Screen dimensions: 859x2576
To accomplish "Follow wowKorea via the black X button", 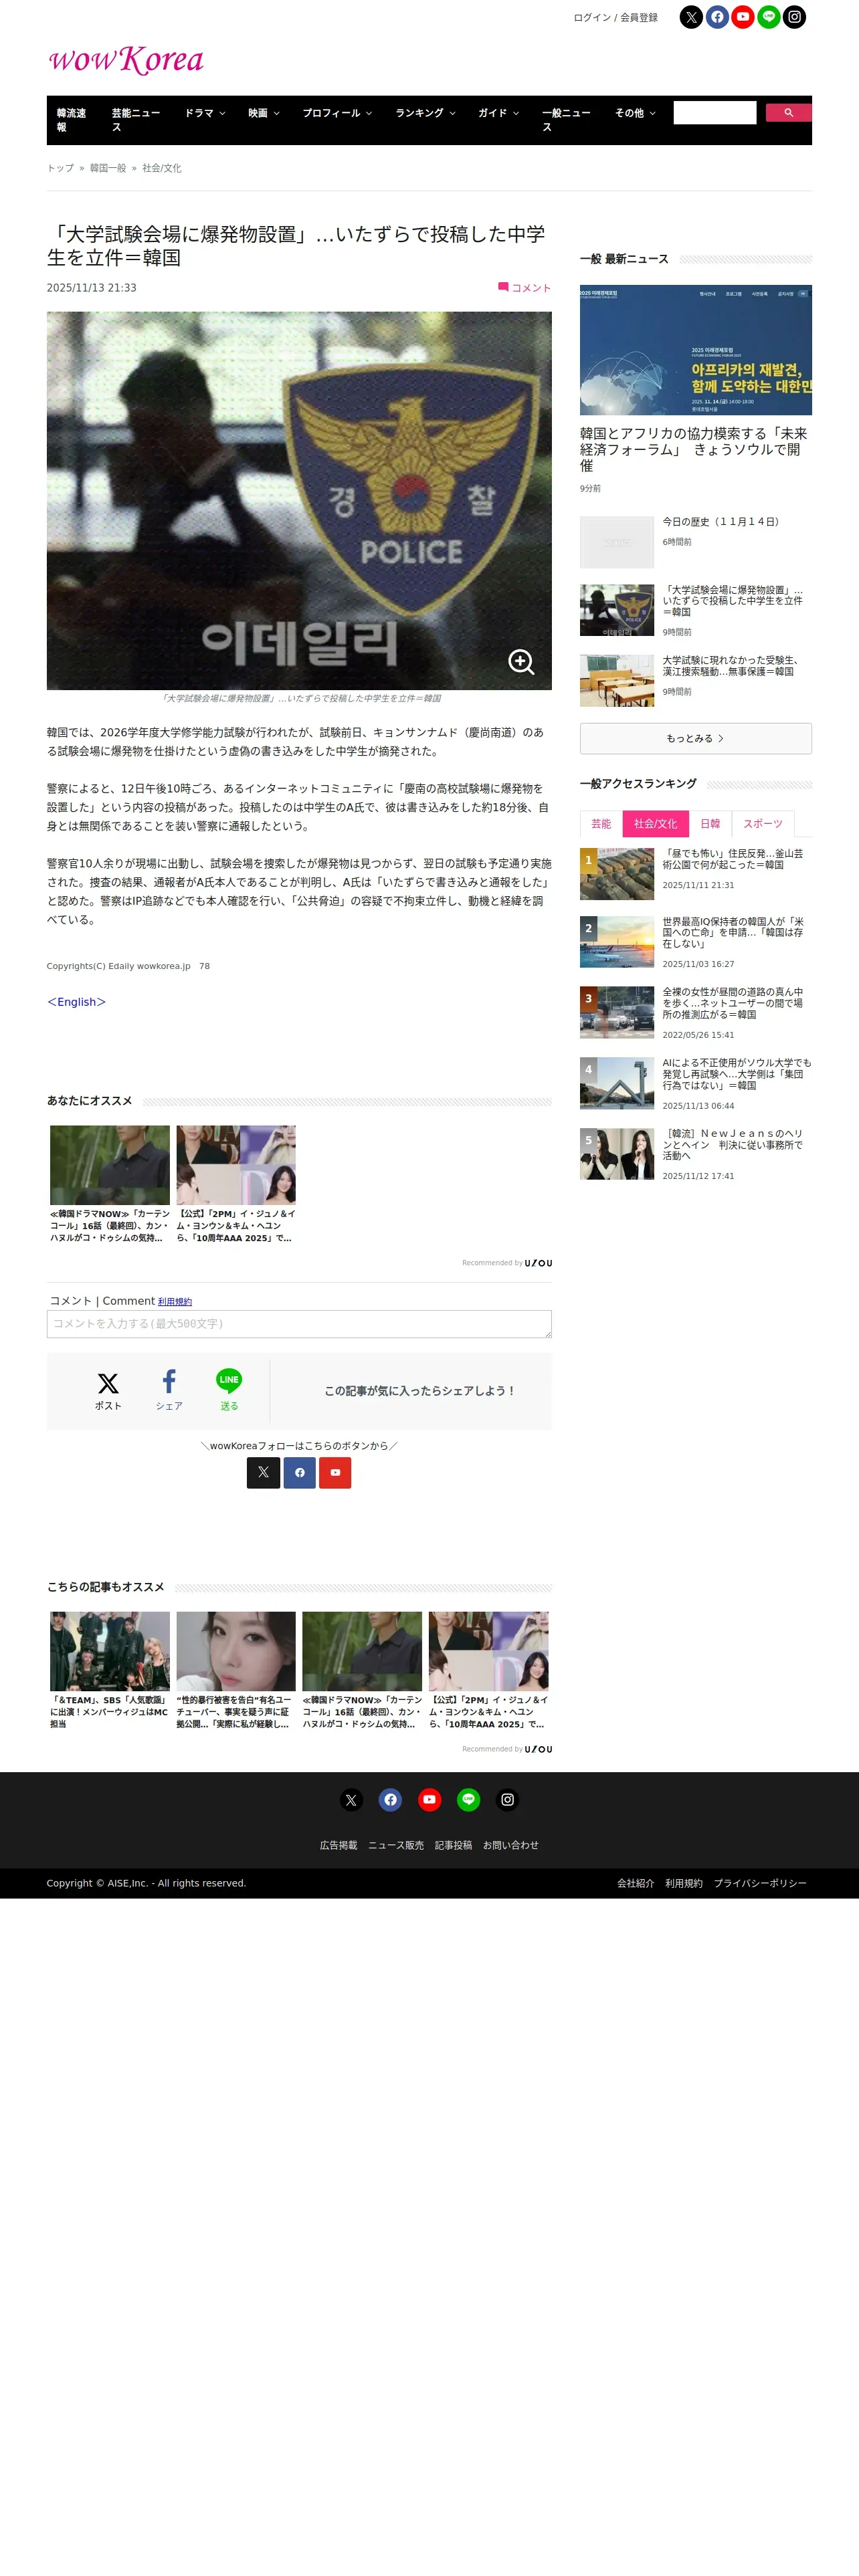I will click(x=263, y=1473).
